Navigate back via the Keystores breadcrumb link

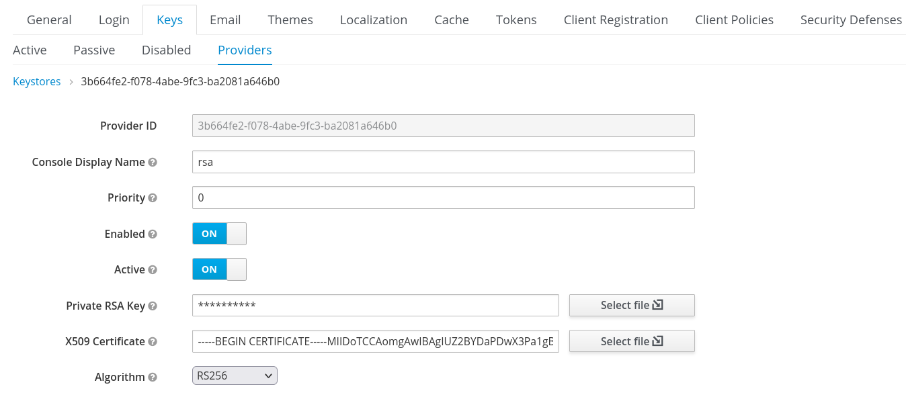click(x=36, y=81)
